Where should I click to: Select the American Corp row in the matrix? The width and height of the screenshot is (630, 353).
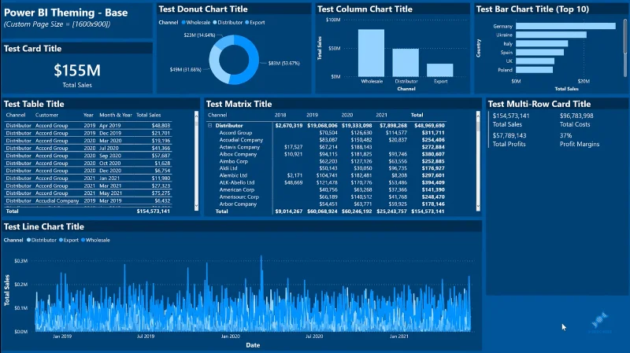click(x=237, y=189)
